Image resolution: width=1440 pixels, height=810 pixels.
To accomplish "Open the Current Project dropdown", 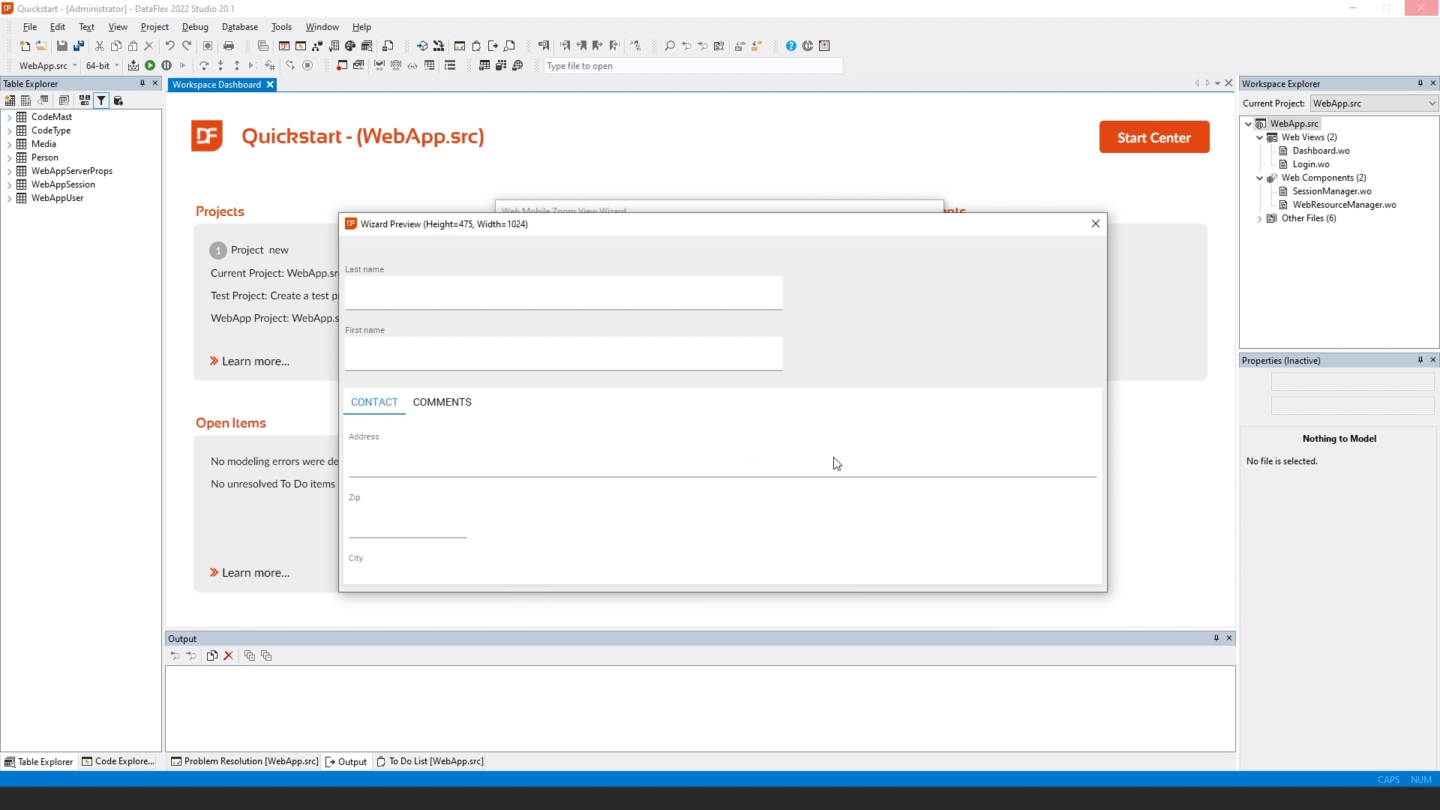I will pos(1374,103).
